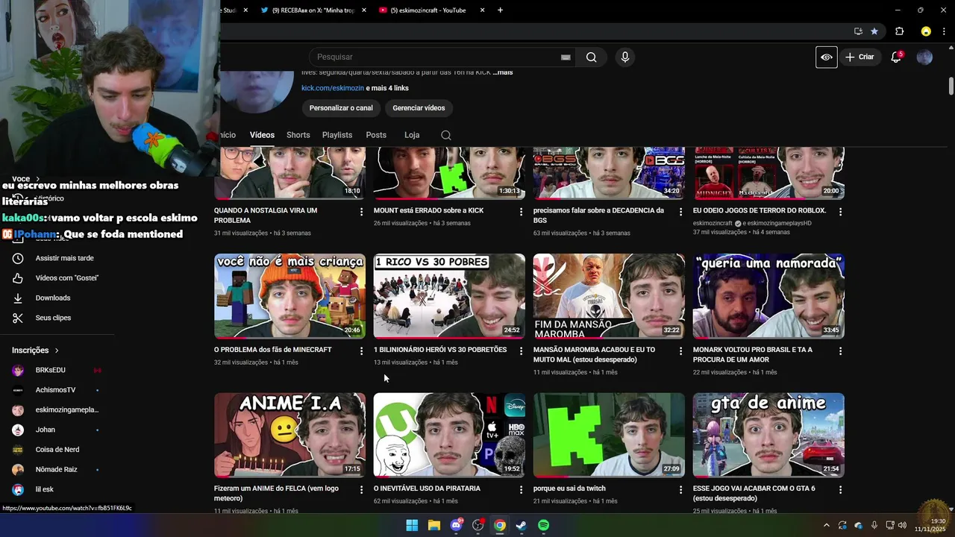Screen dimensions: 955x537
Task: Open Spotify from taskbar
Action: (543, 526)
